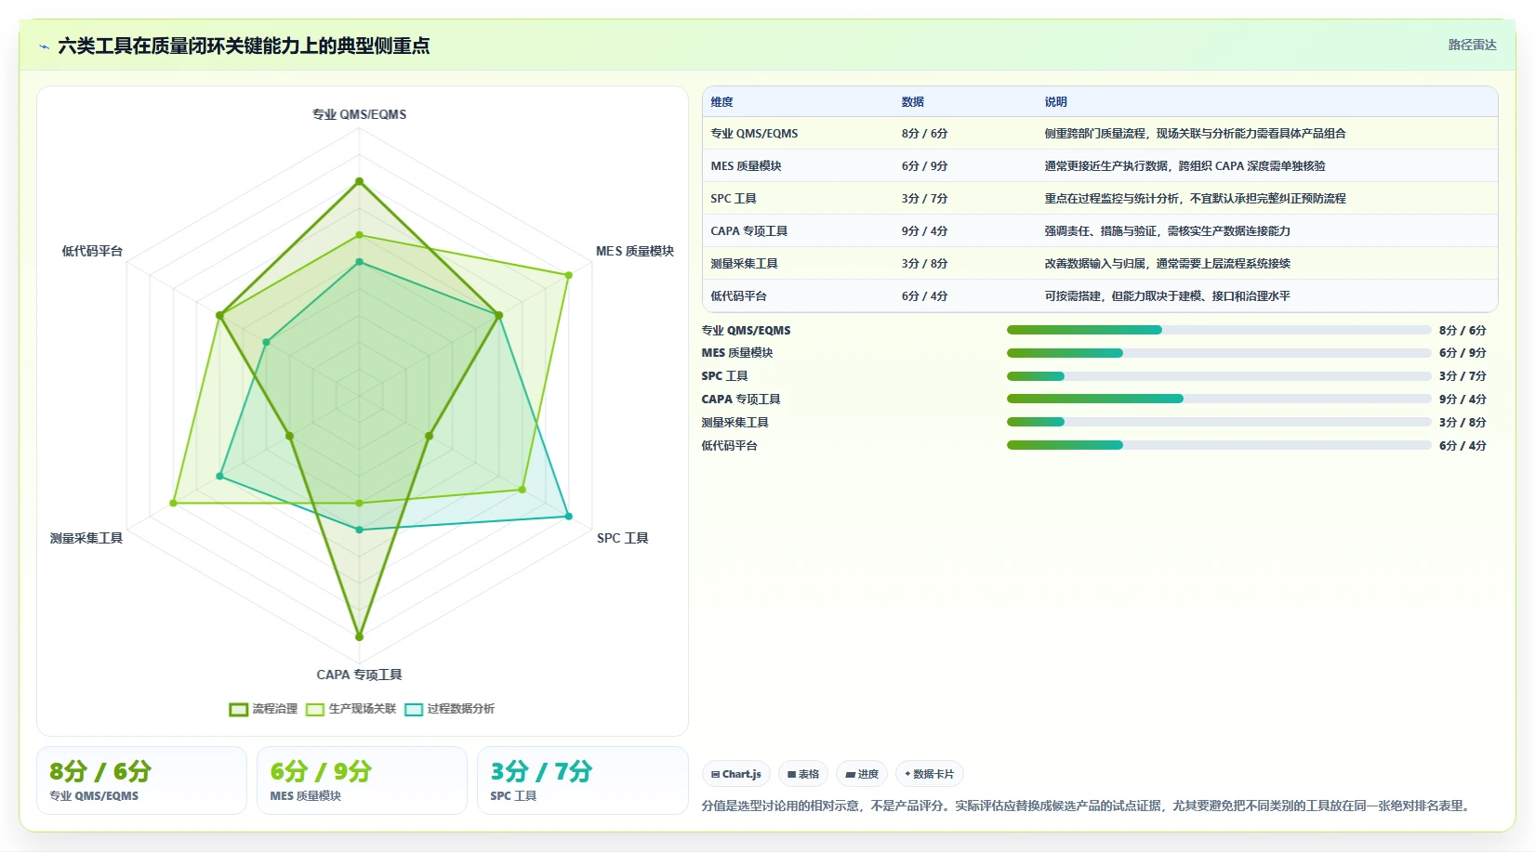Click the table cell 测量采集工具
This screenshot has height=852, width=1535.
click(x=744, y=264)
